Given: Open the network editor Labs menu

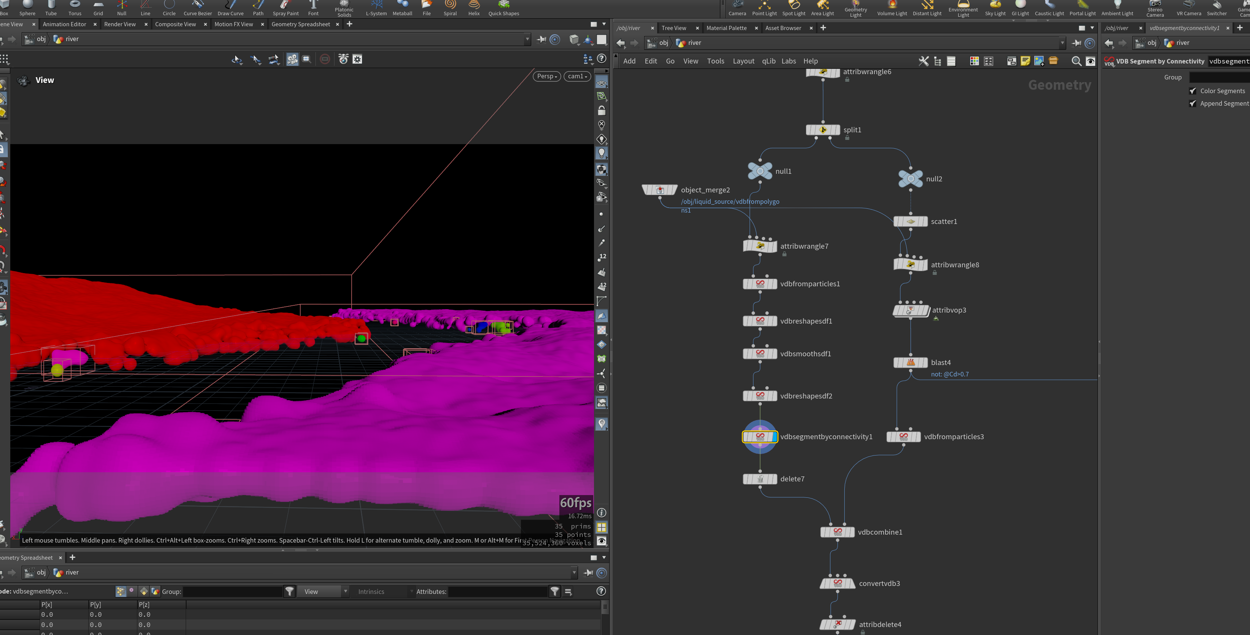Looking at the screenshot, I should (x=788, y=61).
